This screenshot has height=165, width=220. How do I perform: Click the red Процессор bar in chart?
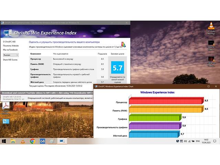tap(166, 101)
